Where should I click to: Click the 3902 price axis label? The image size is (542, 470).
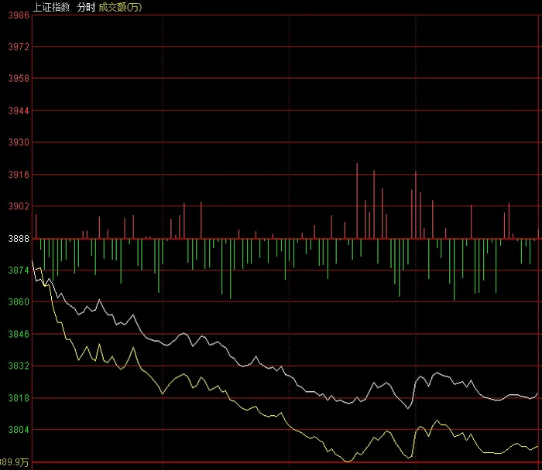pos(19,206)
